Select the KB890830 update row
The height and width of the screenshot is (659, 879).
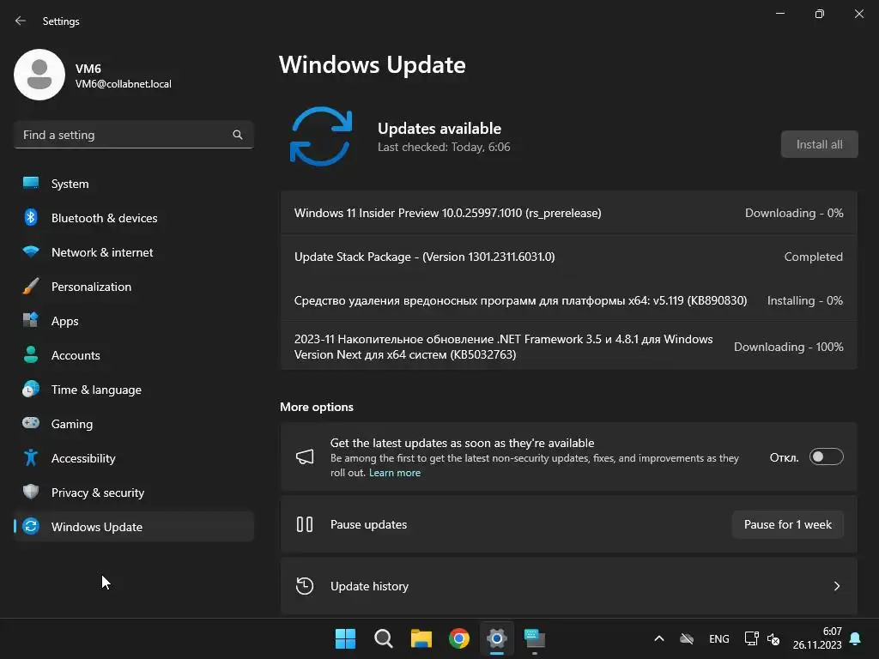coord(568,300)
